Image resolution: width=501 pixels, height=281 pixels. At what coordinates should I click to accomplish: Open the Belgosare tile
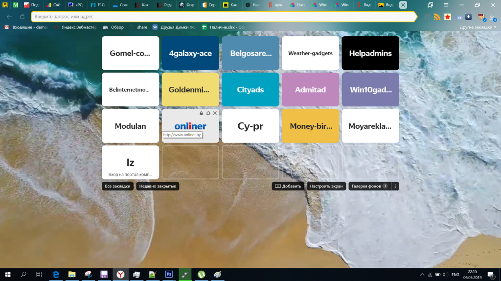(x=250, y=53)
